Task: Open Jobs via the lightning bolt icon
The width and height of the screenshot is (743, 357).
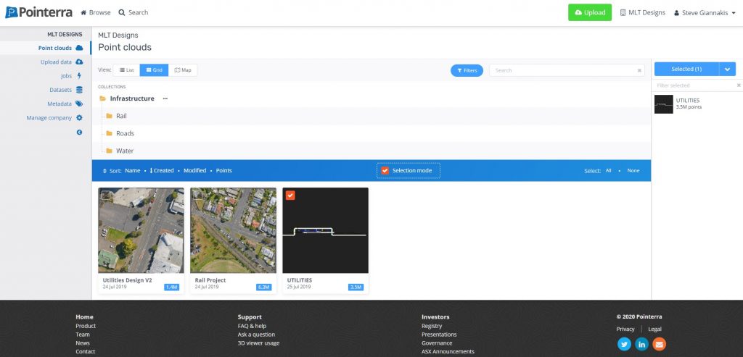Action: [x=79, y=76]
